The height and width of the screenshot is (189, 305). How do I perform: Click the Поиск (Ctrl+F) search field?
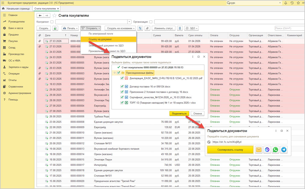pyautogui.click(x=289, y=28)
